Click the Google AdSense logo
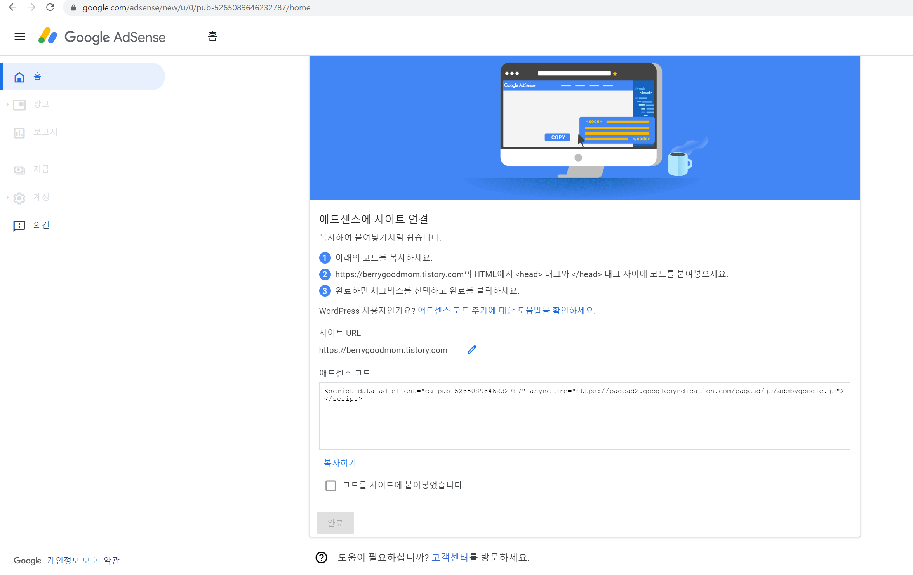Image resolution: width=913 pixels, height=575 pixels. 102,37
